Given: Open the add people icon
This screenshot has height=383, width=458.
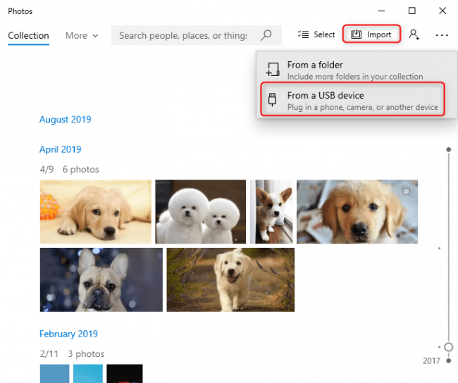Looking at the screenshot, I should pos(414,34).
